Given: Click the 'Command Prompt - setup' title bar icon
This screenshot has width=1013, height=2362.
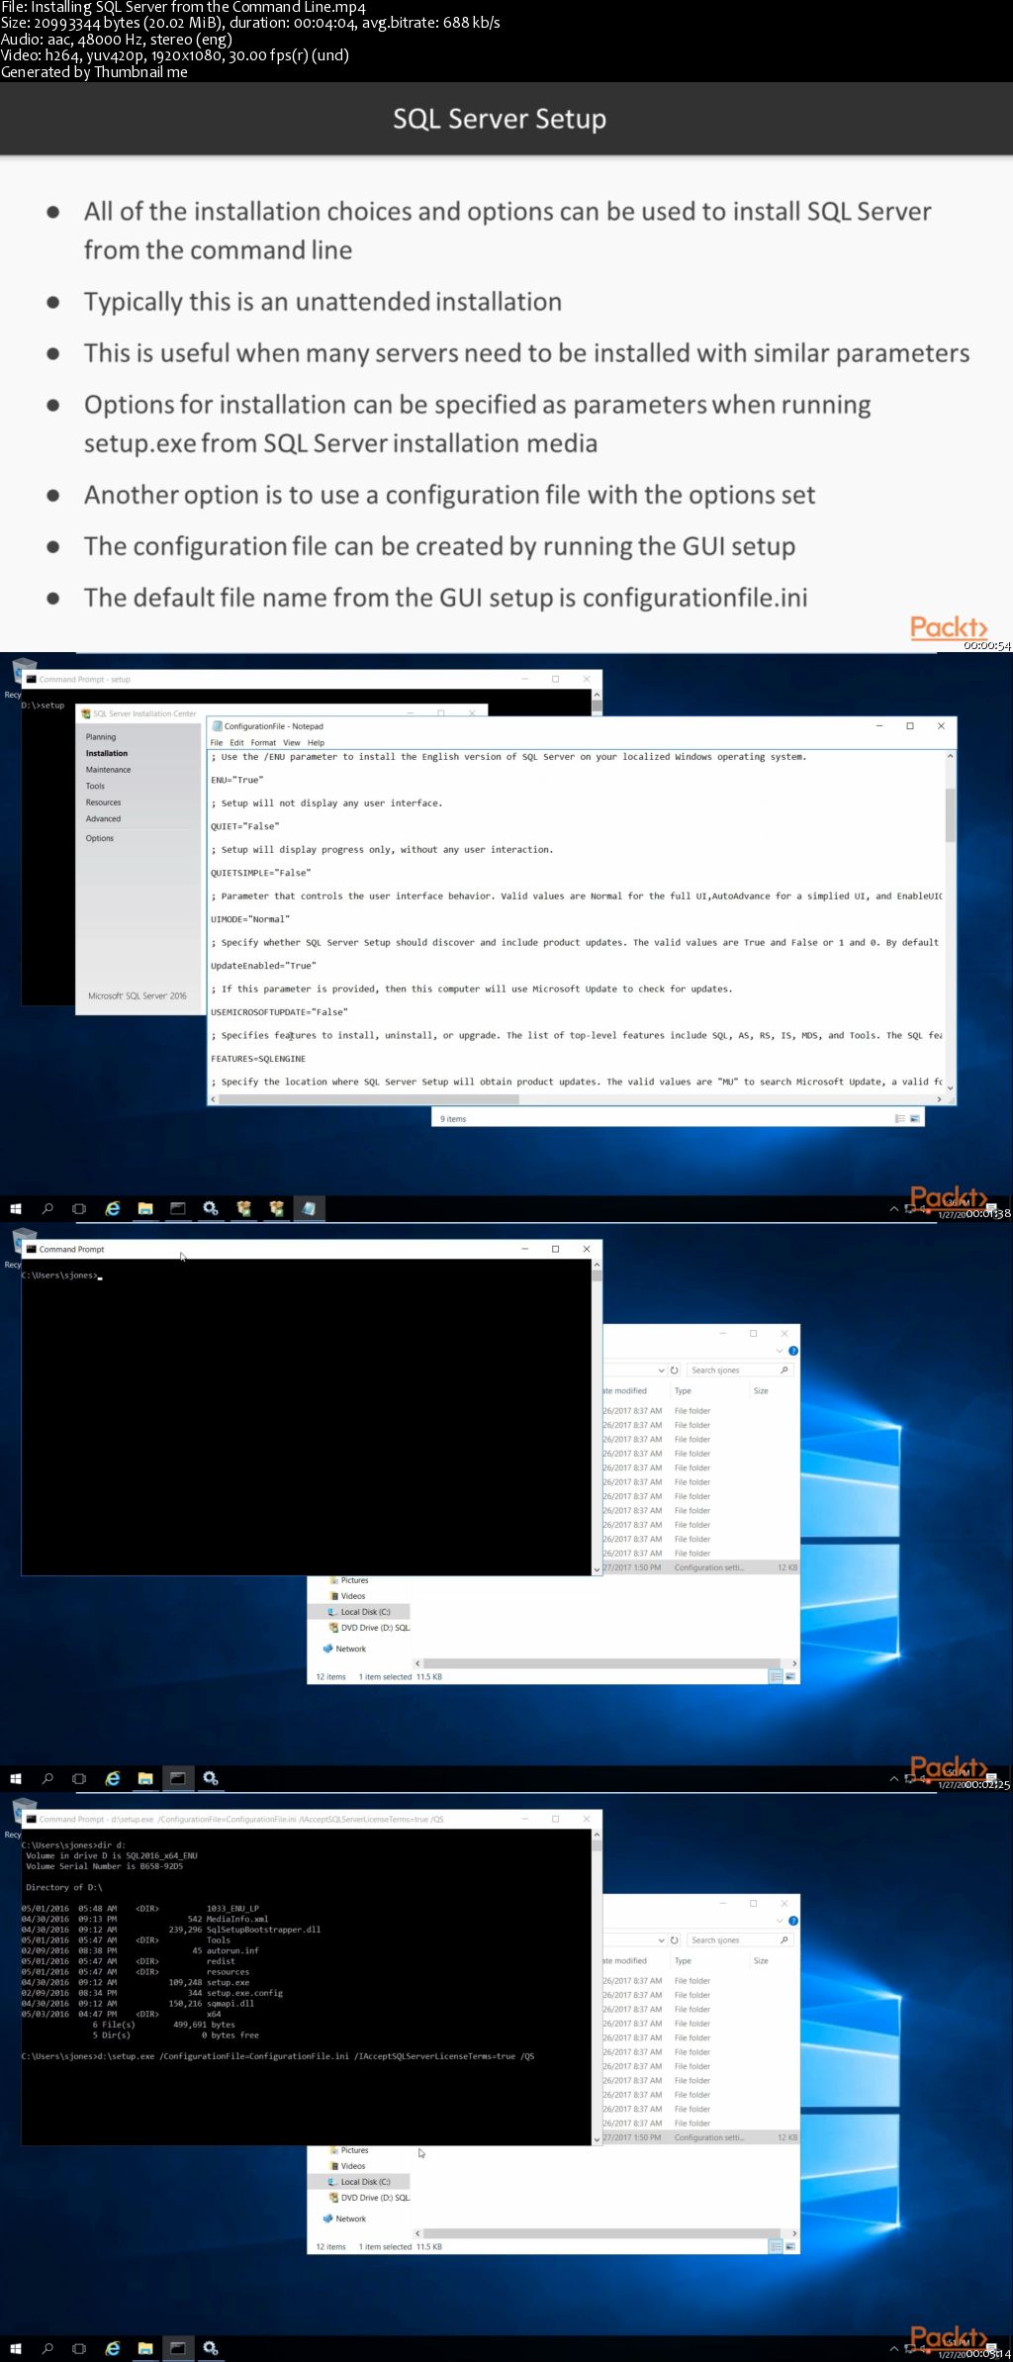Looking at the screenshot, I should point(32,679).
